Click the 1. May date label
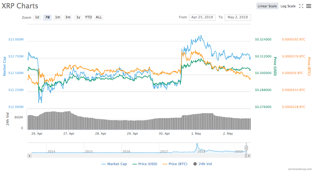The height and width of the screenshot is (171, 315). (196, 134)
